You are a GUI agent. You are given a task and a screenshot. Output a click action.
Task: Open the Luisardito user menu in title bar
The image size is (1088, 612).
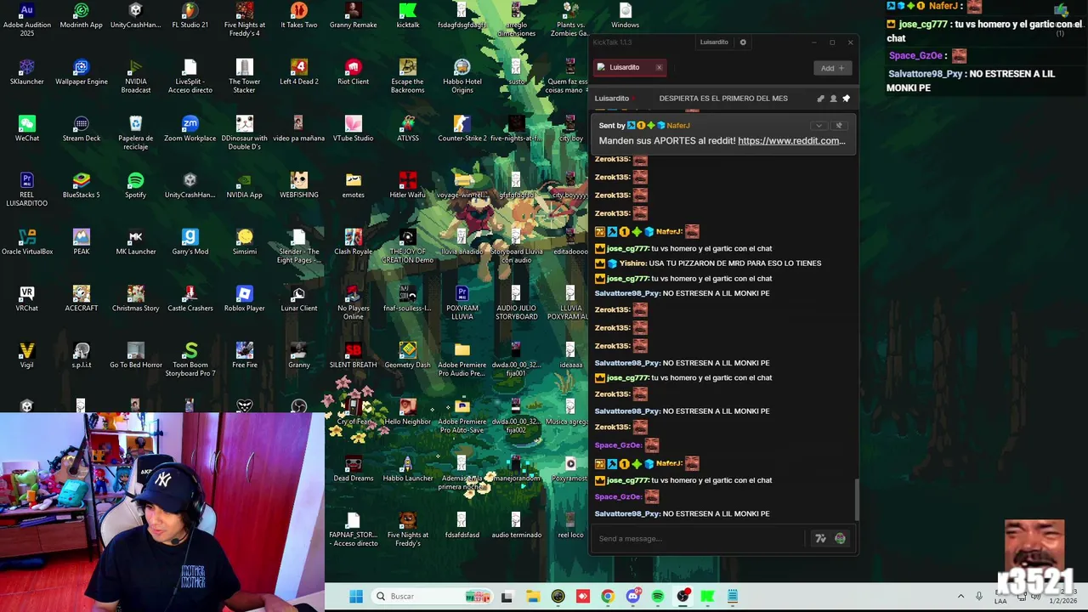[x=714, y=42]
